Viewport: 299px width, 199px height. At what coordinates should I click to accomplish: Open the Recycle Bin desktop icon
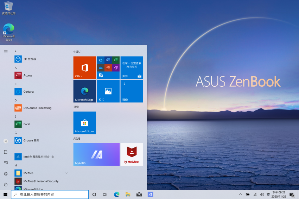(8, 8)
